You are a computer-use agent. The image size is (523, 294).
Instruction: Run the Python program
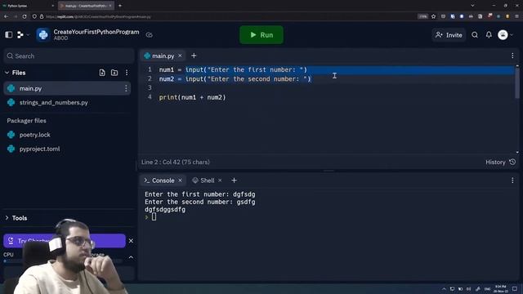pos(261,35)
